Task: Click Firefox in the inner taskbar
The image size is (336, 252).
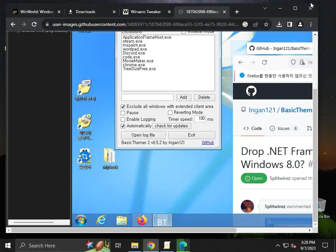Action: [x=142, y=220]
